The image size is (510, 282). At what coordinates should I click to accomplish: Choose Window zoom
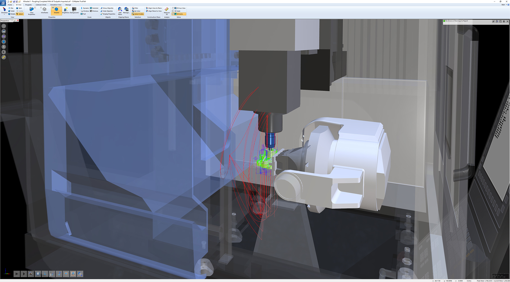click(85, 11)
